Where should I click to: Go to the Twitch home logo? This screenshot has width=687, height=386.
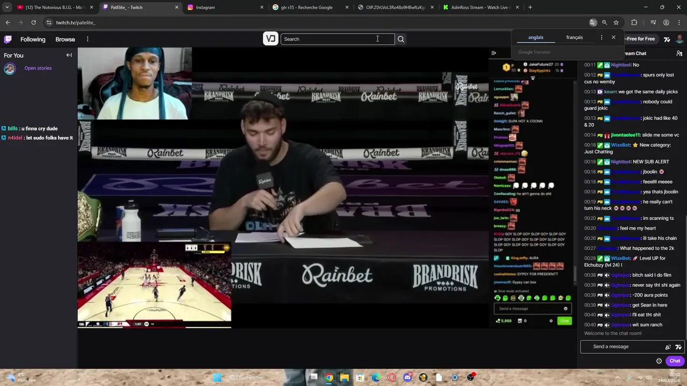[8, 39]
